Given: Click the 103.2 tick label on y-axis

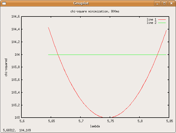Looking at the screenshot, I should (x=15, y=105).
